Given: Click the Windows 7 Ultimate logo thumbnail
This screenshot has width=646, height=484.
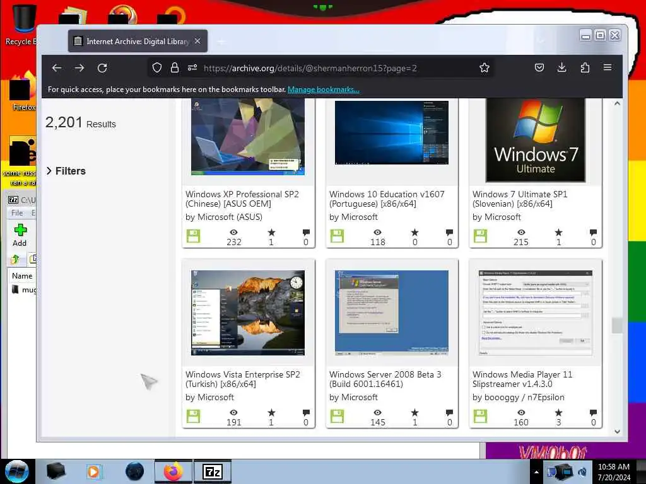Looking at the screenshot, I should [536, 140].
